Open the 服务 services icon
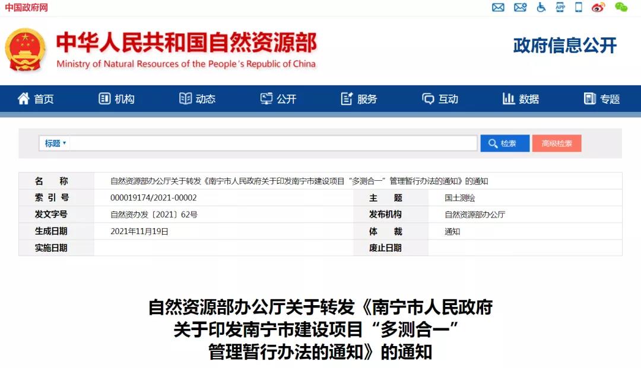641x368 pixels. point(347,99)
